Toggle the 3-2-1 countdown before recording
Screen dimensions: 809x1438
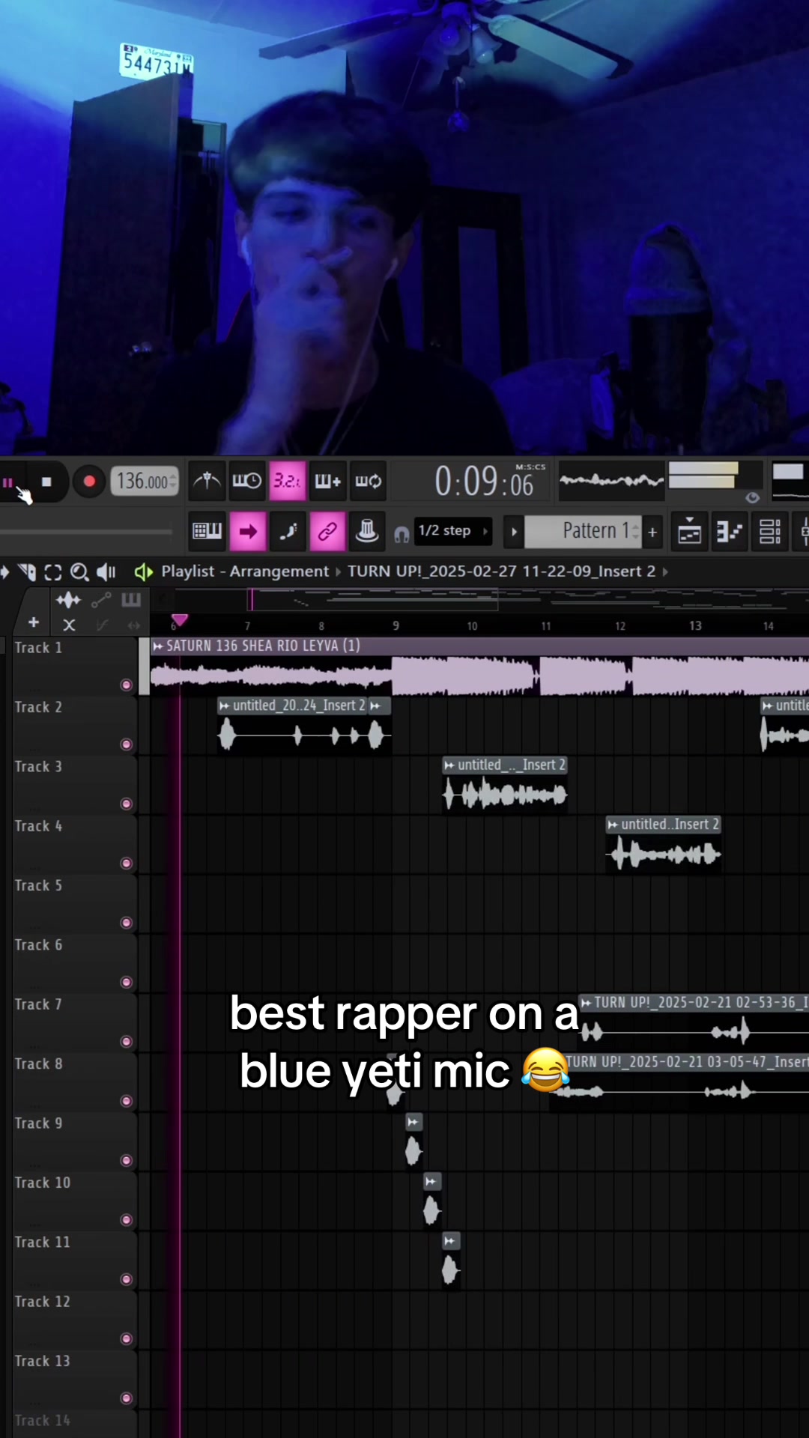(x=287, y=481)
